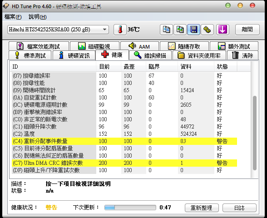Click the 重新整理 refresh button
Viewport: 267px width, 218px height.
point(202,208)
